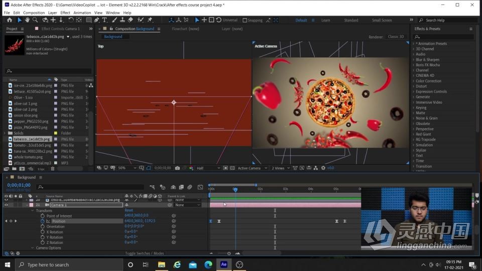Activate the Puppet Pin tool
Viewport: 482px width, 271px height.
(x=150, y=20)
